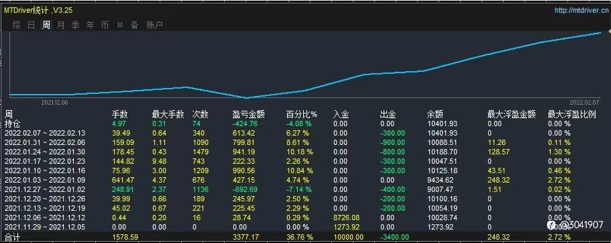The height and width of the screenshot is (243, 611).
Task: Click the 盈亏金额 column header
Action: pyautogui.click(x=249, y=114)
